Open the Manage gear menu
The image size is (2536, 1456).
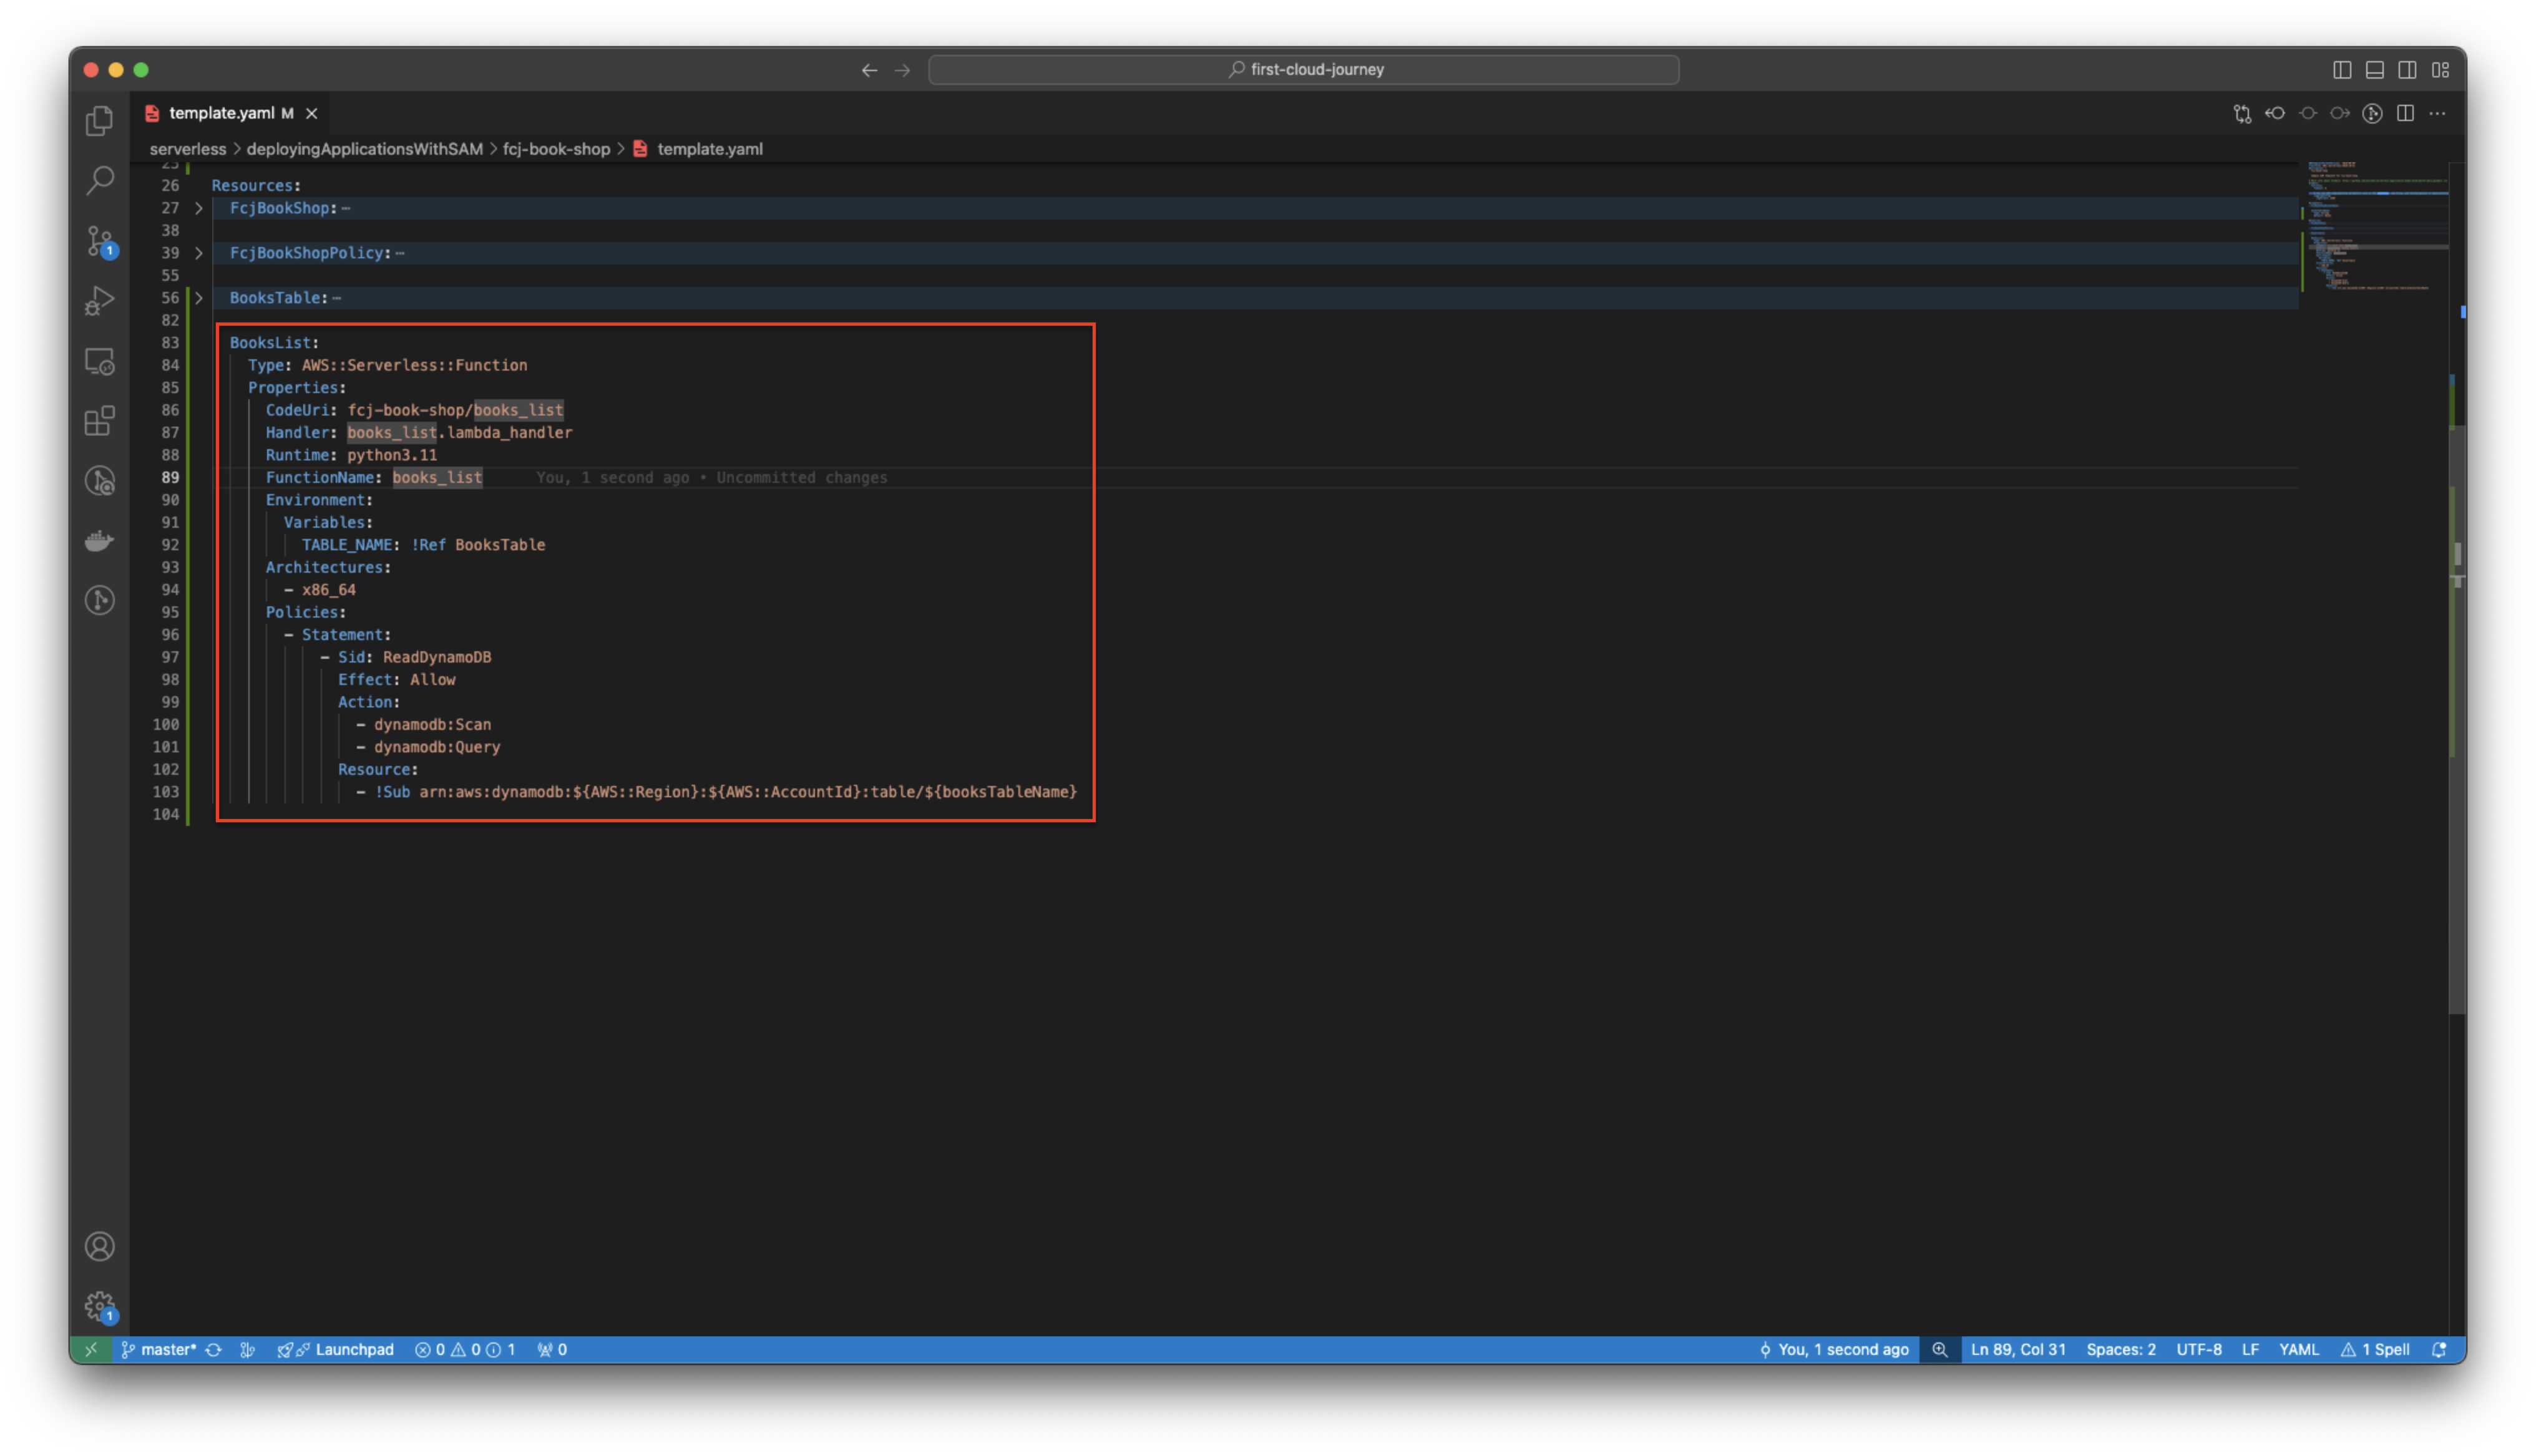[99, 1307]
